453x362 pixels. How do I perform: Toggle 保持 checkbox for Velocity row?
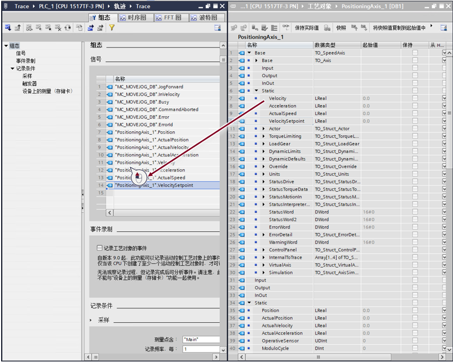pyautogui.click(x=415, y=98)
